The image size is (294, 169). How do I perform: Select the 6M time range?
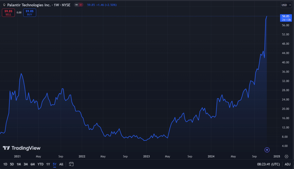[x=33, y=164]
